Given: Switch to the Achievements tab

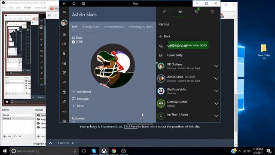Looking at the screenshot, I should coord(114,27).
